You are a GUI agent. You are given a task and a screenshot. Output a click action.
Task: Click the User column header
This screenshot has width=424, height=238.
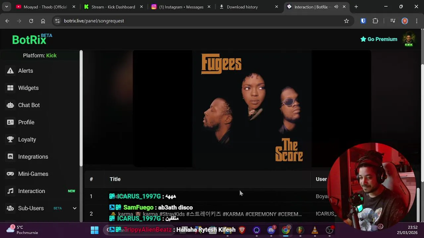point(321,179)
